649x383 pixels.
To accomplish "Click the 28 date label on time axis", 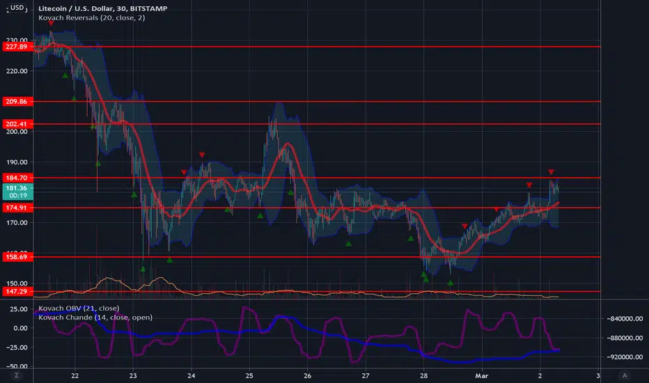I will coord(423,375).
